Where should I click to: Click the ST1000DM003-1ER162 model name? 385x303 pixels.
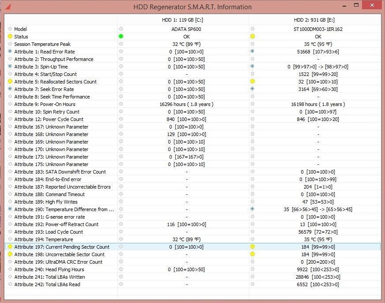point(318,29)
